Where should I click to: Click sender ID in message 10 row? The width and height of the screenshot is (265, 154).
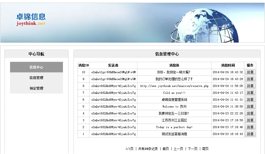pos(113,72)
